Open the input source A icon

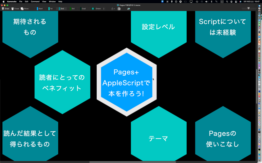point(222,2)
